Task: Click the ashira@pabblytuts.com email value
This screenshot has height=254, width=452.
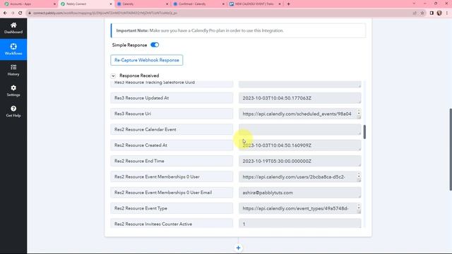Action: 299,193
